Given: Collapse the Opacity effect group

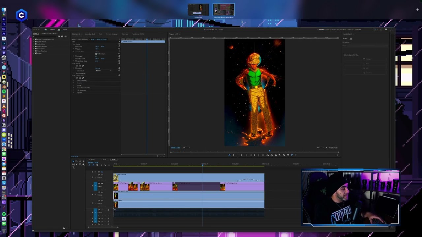Looking at the screenshot, I should coord(72,64).
